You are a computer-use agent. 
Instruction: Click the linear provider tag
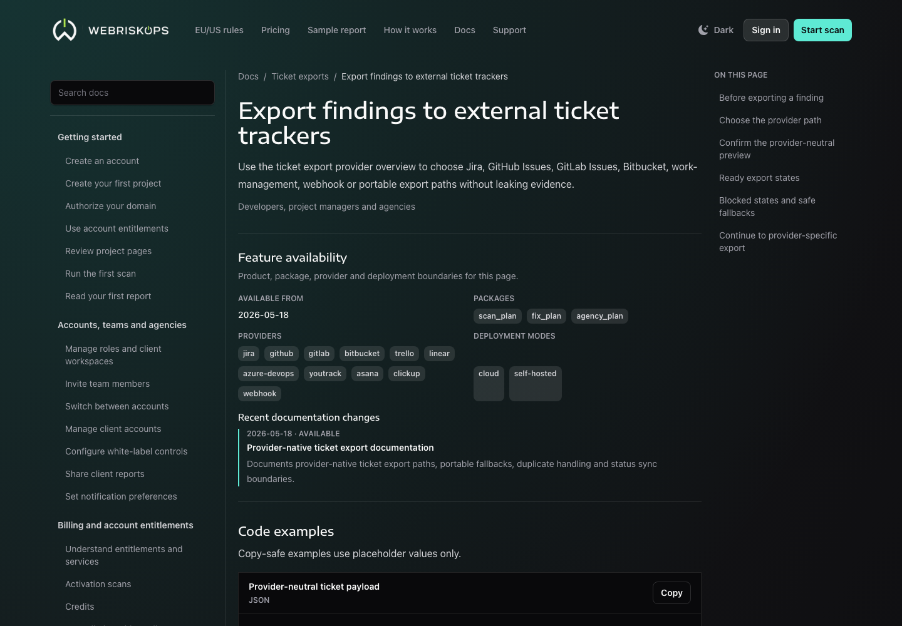click(439, 354)
